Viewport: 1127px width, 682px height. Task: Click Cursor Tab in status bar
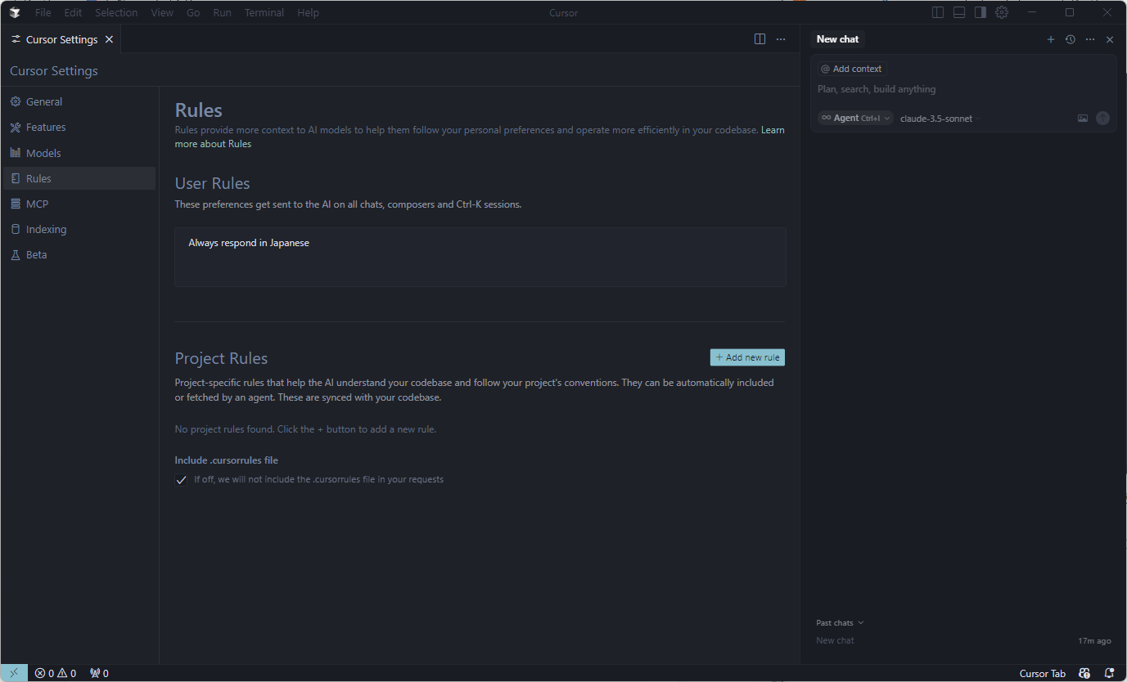1043,673
